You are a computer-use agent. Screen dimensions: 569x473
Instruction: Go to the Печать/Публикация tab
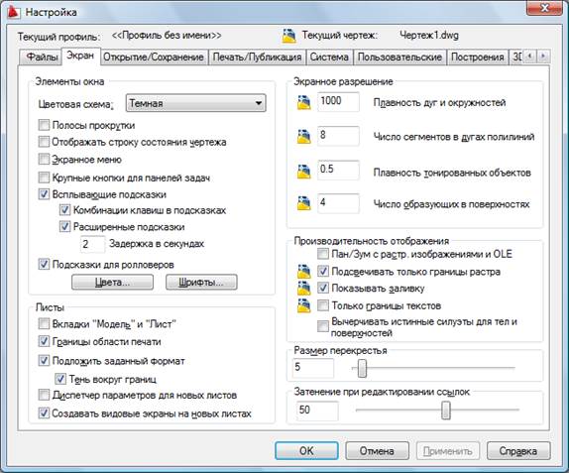[257, 58]
